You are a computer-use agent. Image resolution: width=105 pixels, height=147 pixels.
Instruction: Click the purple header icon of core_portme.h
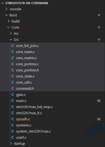(13, 70)
